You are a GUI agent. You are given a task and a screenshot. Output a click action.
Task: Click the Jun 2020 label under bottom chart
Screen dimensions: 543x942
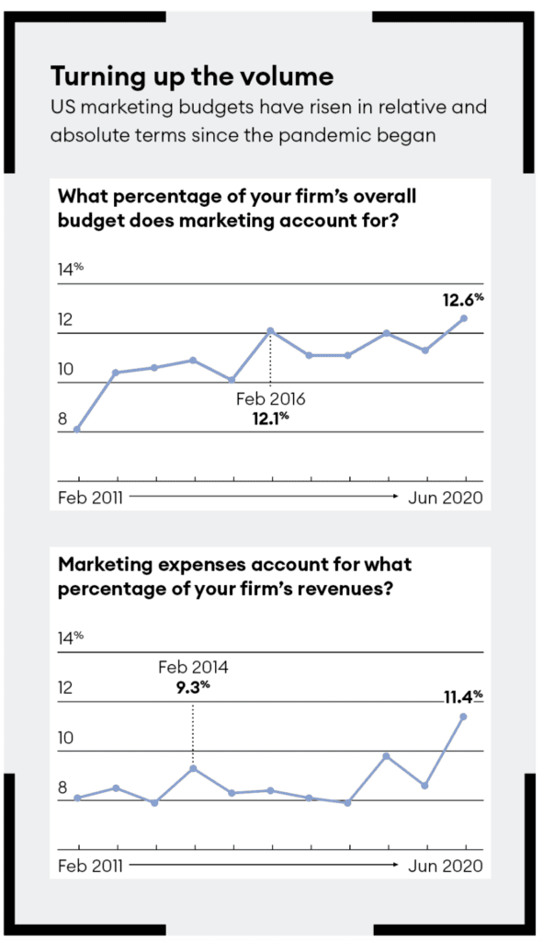click(x=446, y=867)
